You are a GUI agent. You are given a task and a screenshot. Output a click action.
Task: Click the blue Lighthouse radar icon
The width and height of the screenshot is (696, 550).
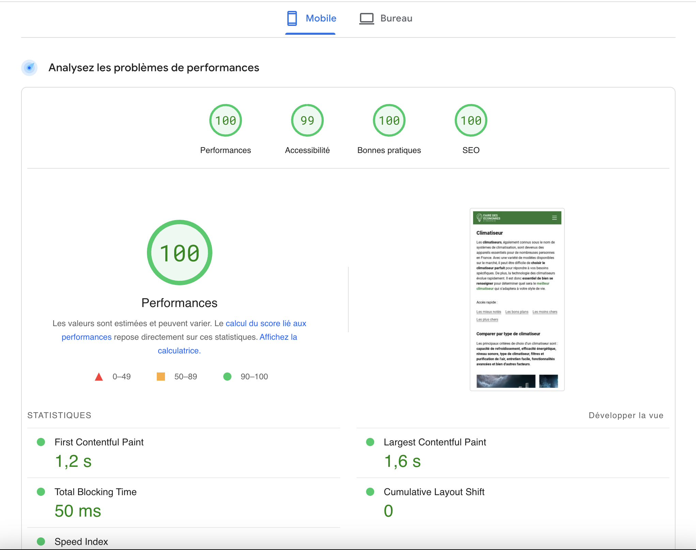click(x=30, y=67)
